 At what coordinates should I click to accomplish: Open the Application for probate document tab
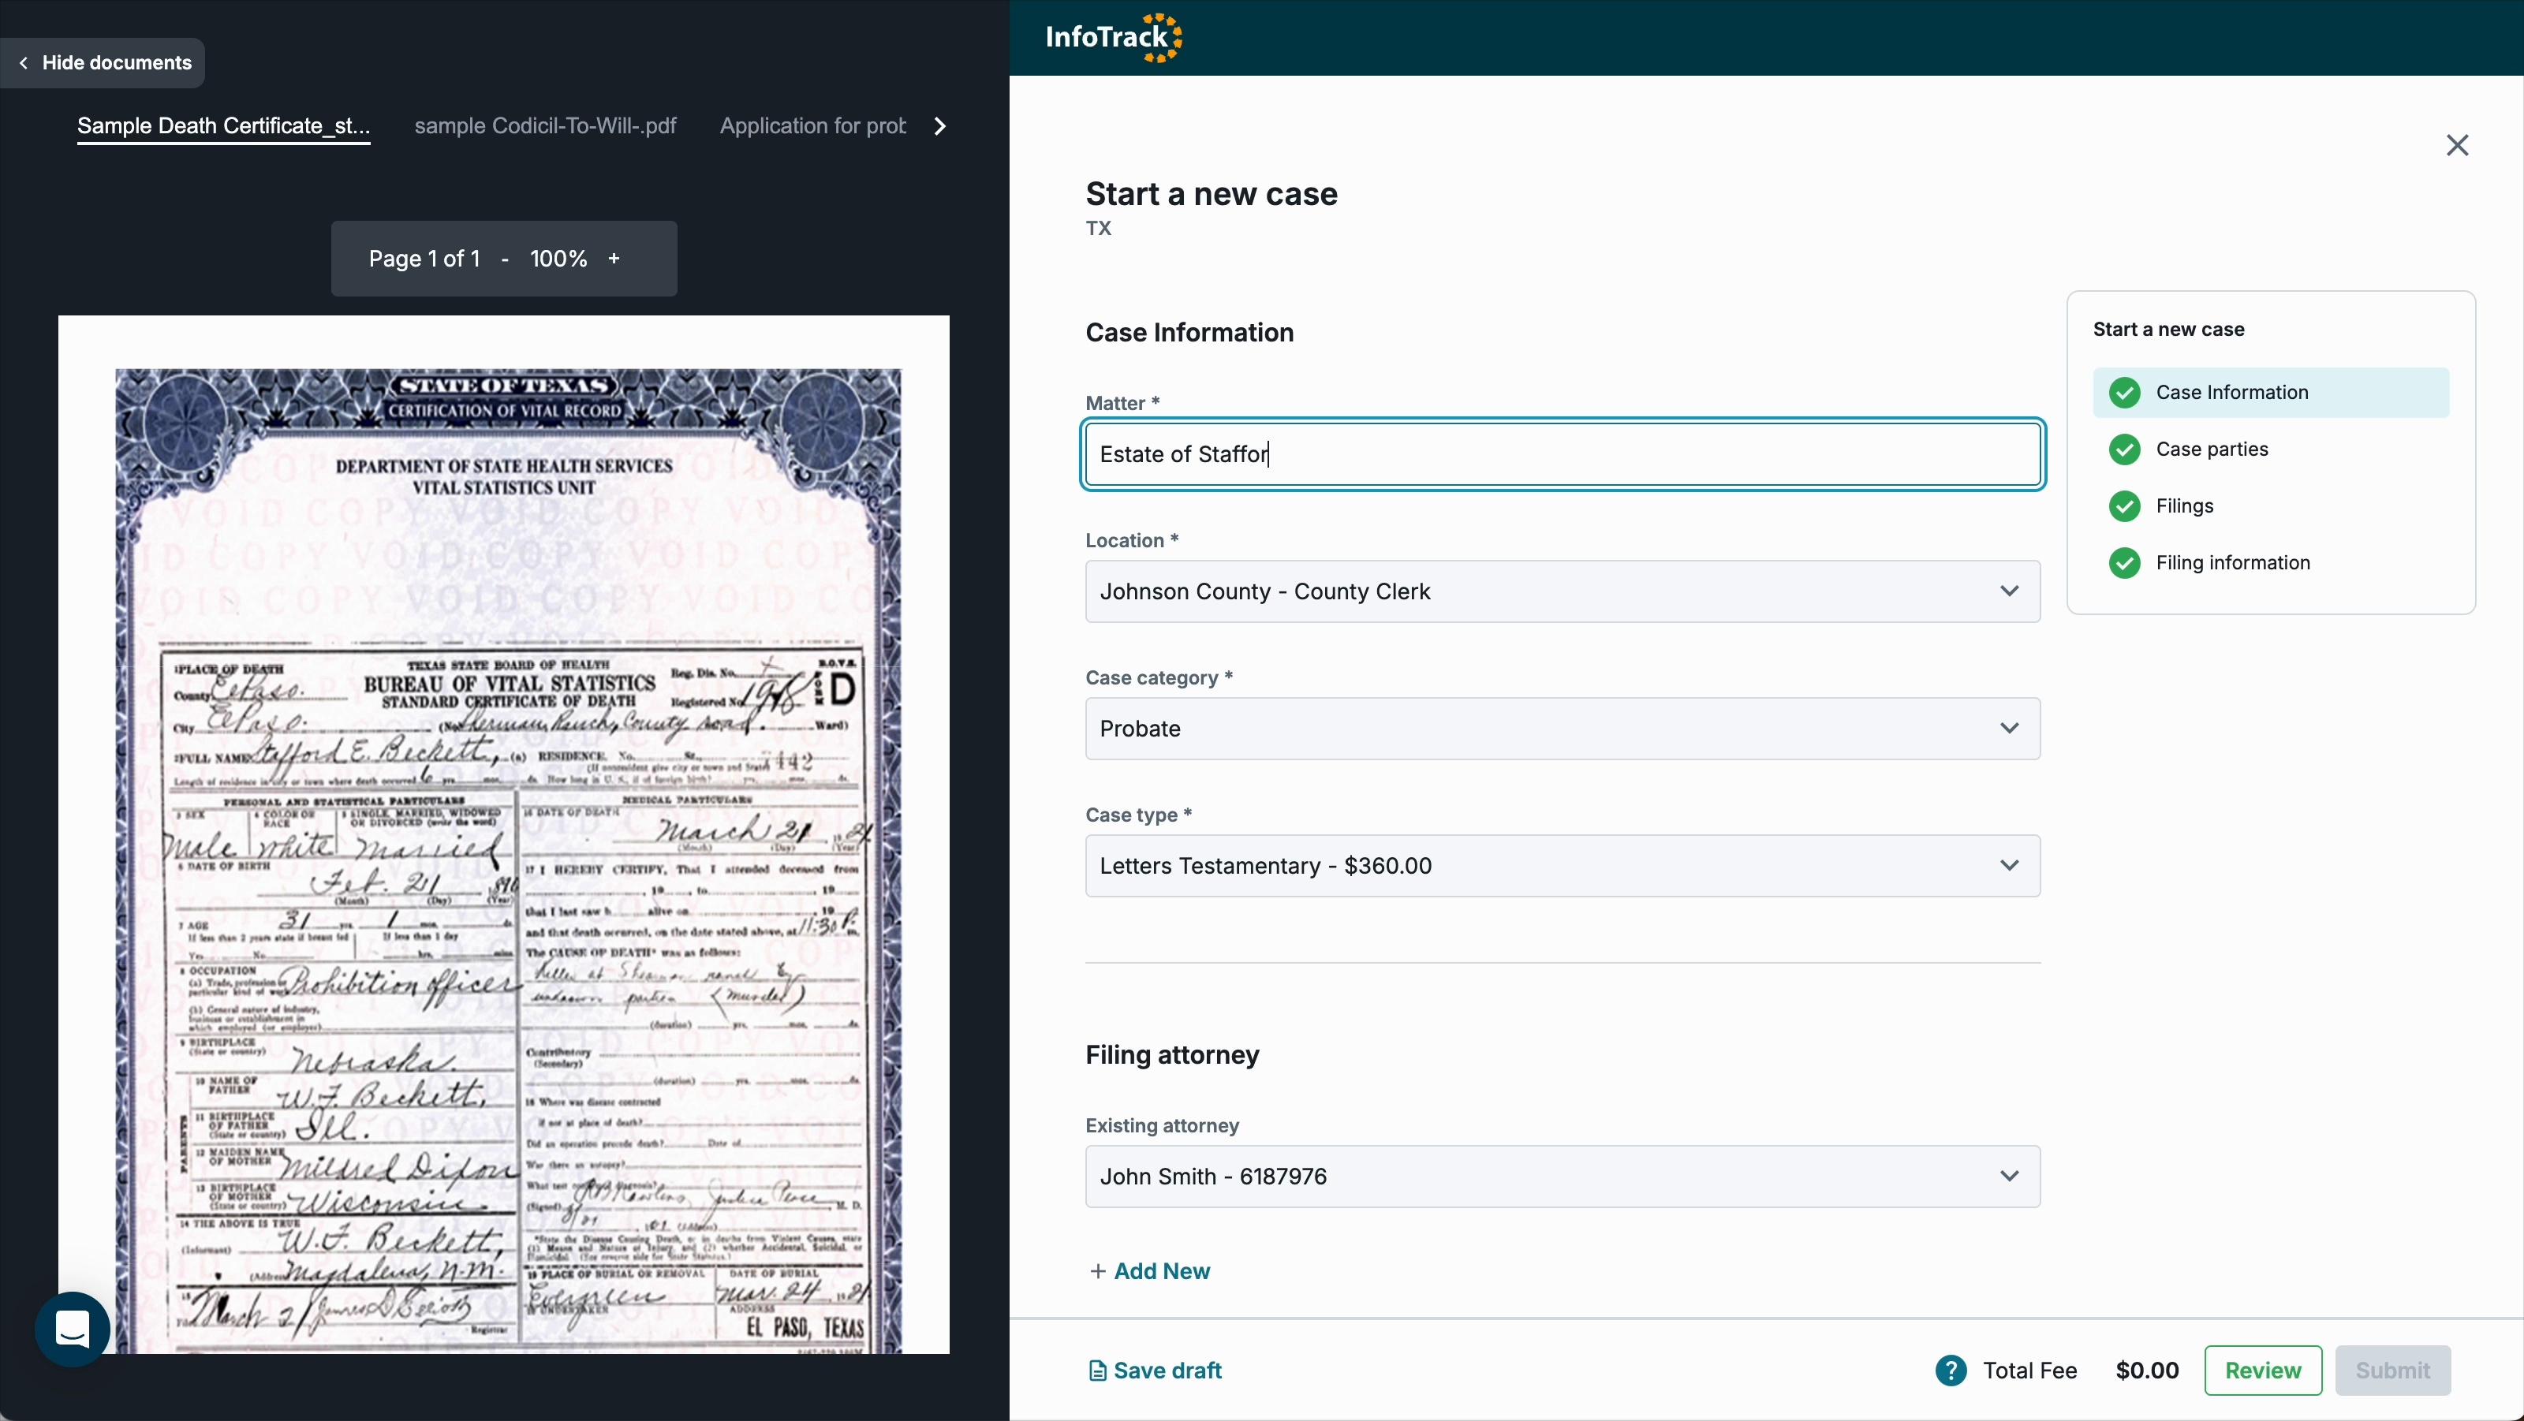coord(812,126)
